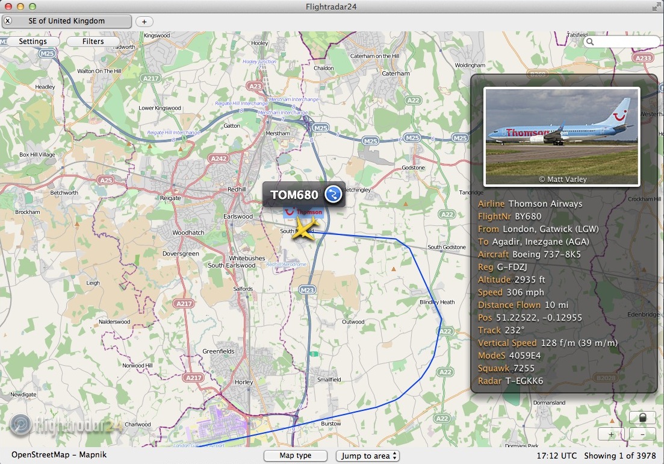664x464 pixels.
Task: Click the A242 road shield
Action: pyautogui.click(x=219, y=158)
